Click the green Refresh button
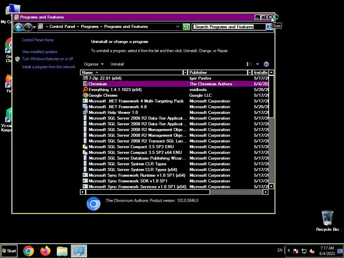The width and height of the screenshot is (344, 258). pos(186,27)
